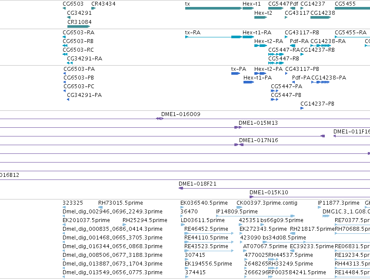Click the CG6503-RB transcript label
This screenshot has height=279, width=370.
coord(78,41)
